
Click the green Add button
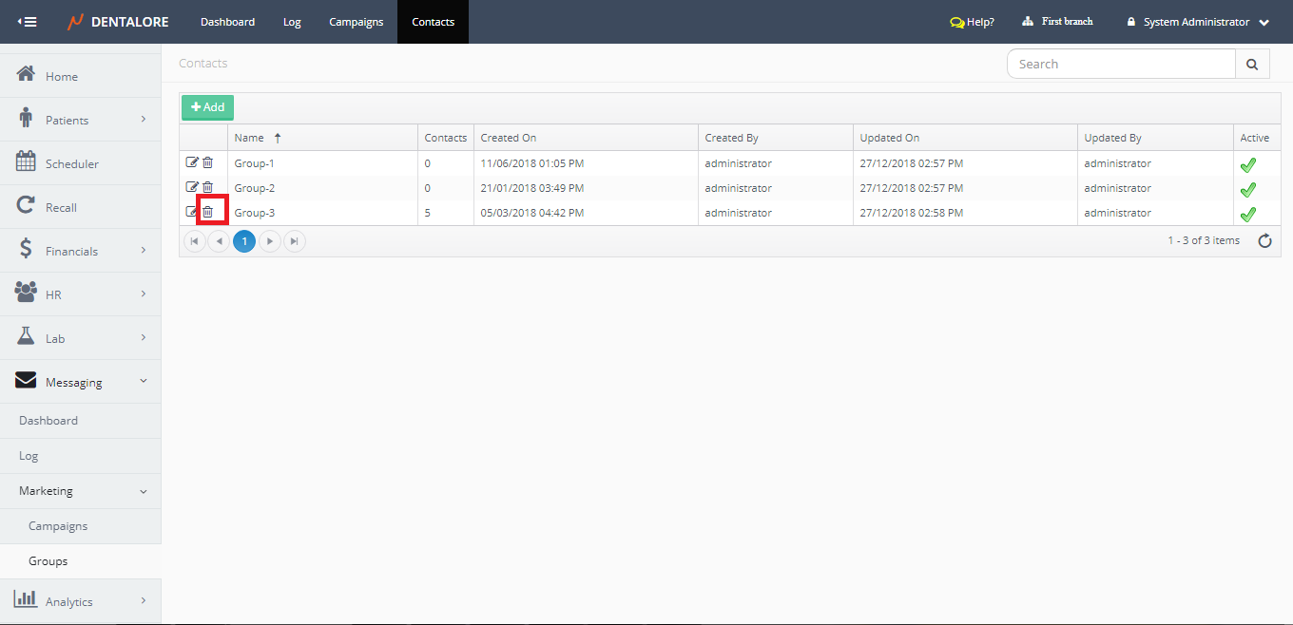tap(207, 107)
